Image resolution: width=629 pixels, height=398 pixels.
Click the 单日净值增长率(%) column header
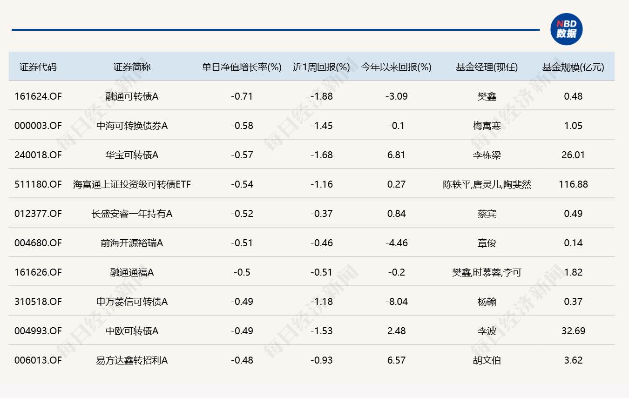[x=242, y=67]
